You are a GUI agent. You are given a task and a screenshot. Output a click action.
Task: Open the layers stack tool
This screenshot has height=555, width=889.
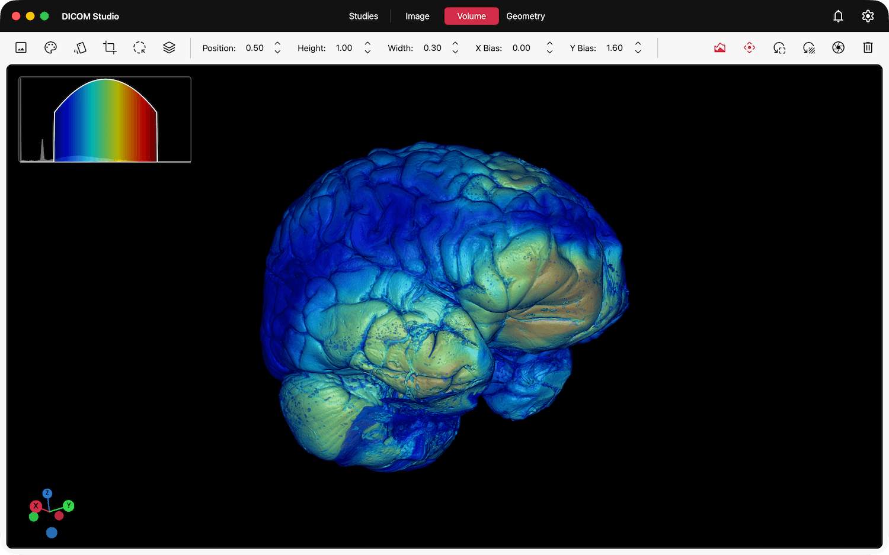point(169,48)
